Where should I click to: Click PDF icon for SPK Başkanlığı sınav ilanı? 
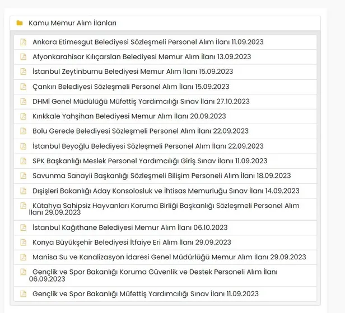tap(24, 161)
